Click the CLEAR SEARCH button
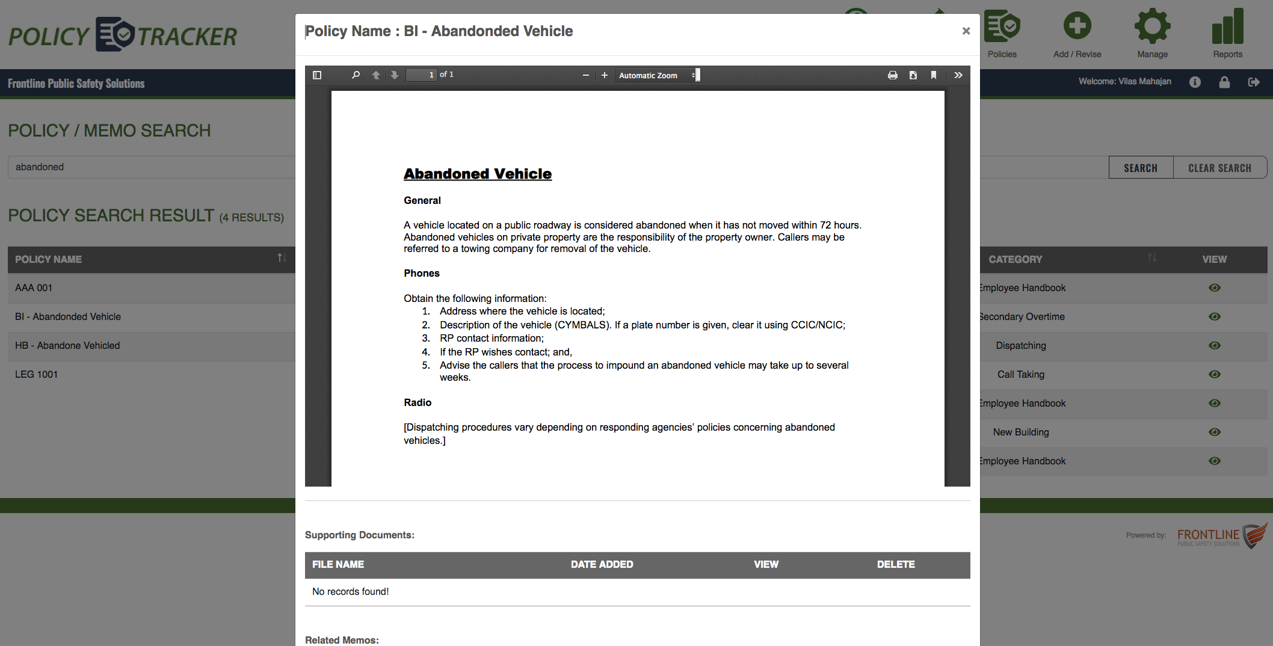The width and height of the screenshot is (1273, 646). click(1220, 167)
